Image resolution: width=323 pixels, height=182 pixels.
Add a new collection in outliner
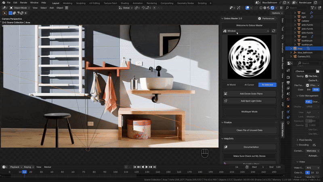(320, 8)
